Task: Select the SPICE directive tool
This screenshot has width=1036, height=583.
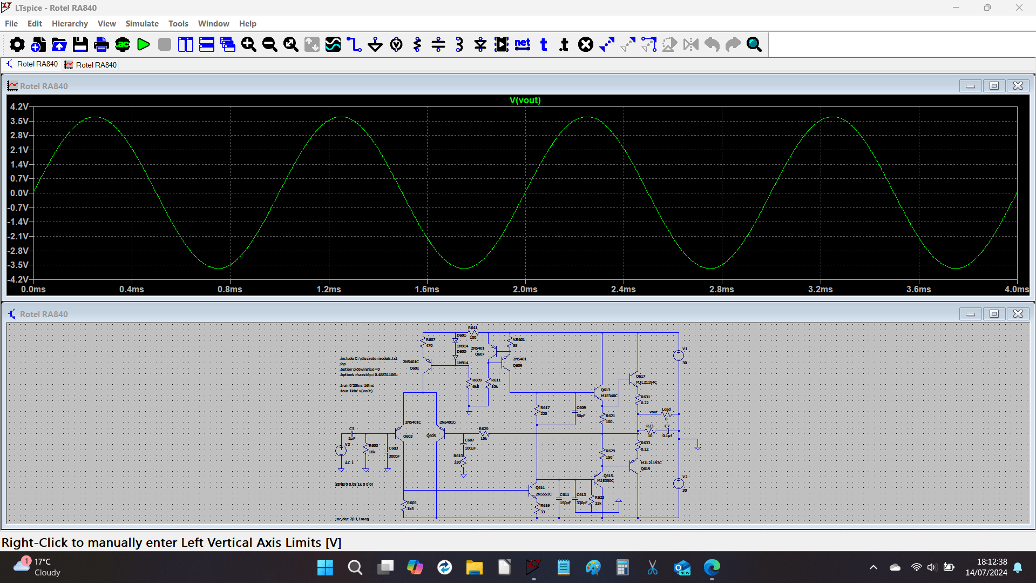Action: coord(564,44)
